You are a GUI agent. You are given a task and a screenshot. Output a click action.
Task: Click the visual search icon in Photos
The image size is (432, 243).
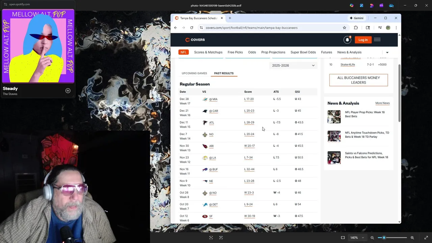(x=211, y=238)
